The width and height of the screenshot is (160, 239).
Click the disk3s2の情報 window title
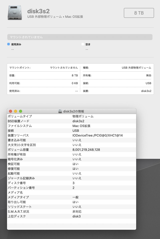(x=73, y=111)
